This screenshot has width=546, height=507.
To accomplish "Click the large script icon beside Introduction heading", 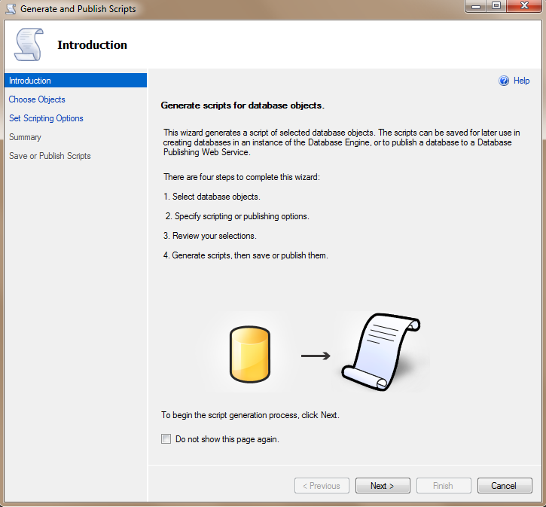I will click(29, 45).
